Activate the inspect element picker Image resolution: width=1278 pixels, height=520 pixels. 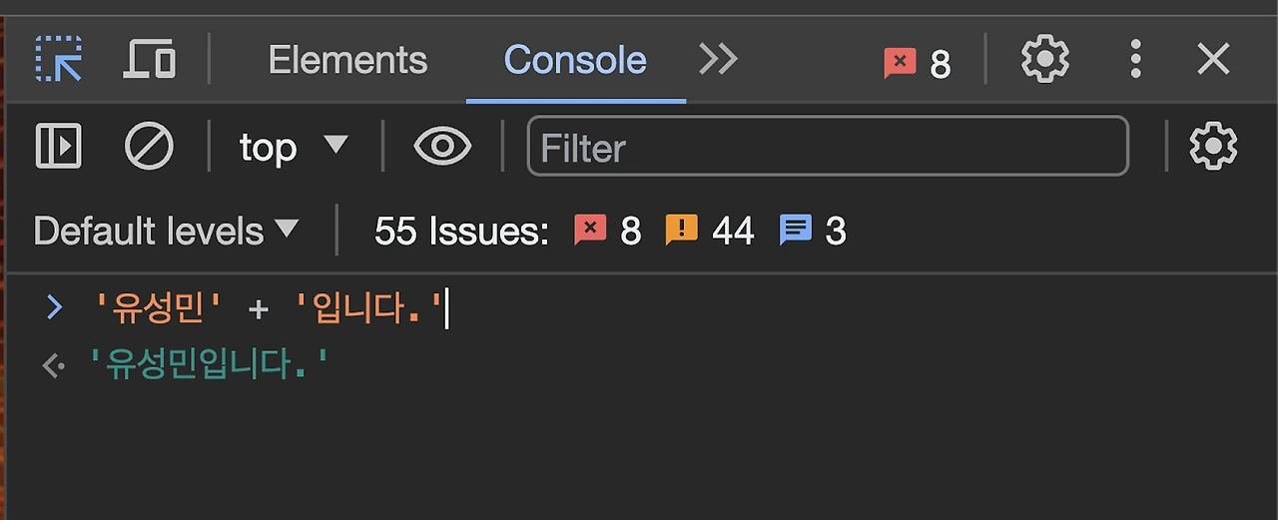tap(59, 60)
